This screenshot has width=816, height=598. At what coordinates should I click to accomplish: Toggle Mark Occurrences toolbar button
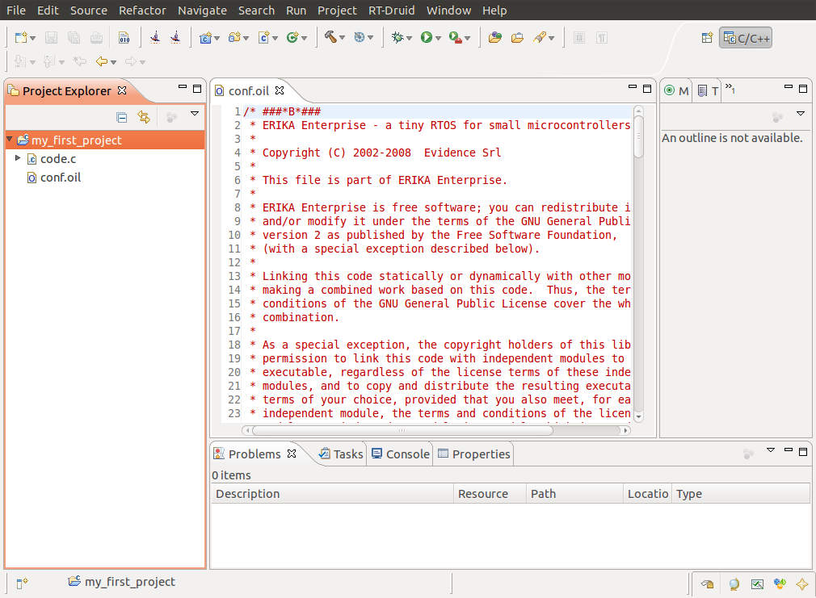point(579,37)
